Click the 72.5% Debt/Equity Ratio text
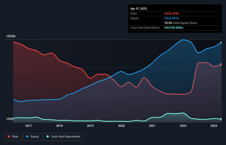 tap(181, 23)
